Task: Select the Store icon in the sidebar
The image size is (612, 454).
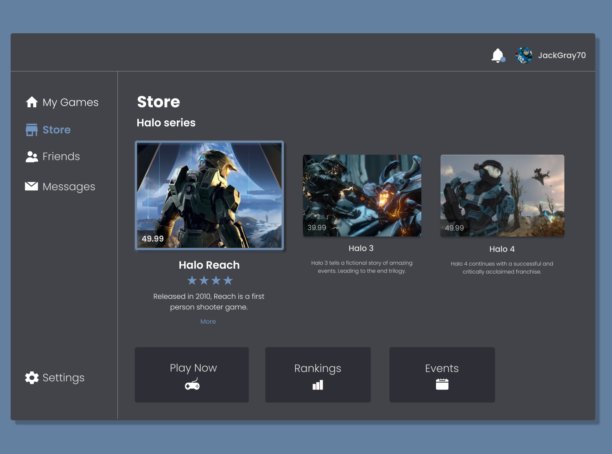Action: [32, 130]
